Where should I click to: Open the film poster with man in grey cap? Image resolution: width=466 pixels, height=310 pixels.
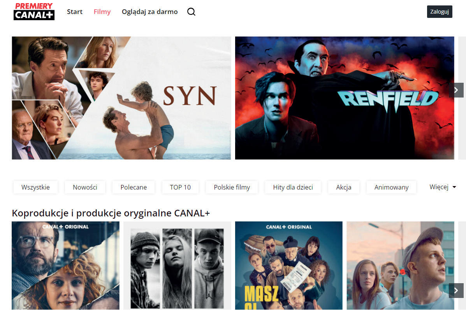400,265
